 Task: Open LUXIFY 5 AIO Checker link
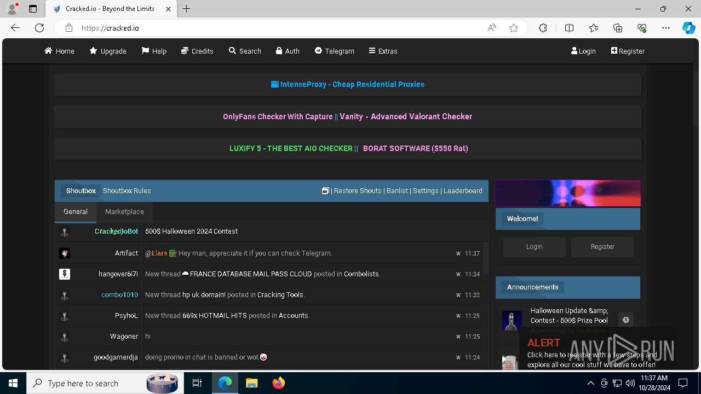point(291,148)
